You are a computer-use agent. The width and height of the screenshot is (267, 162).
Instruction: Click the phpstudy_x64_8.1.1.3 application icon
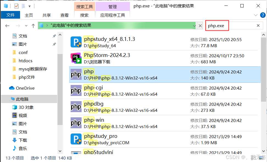click(76, 42)
